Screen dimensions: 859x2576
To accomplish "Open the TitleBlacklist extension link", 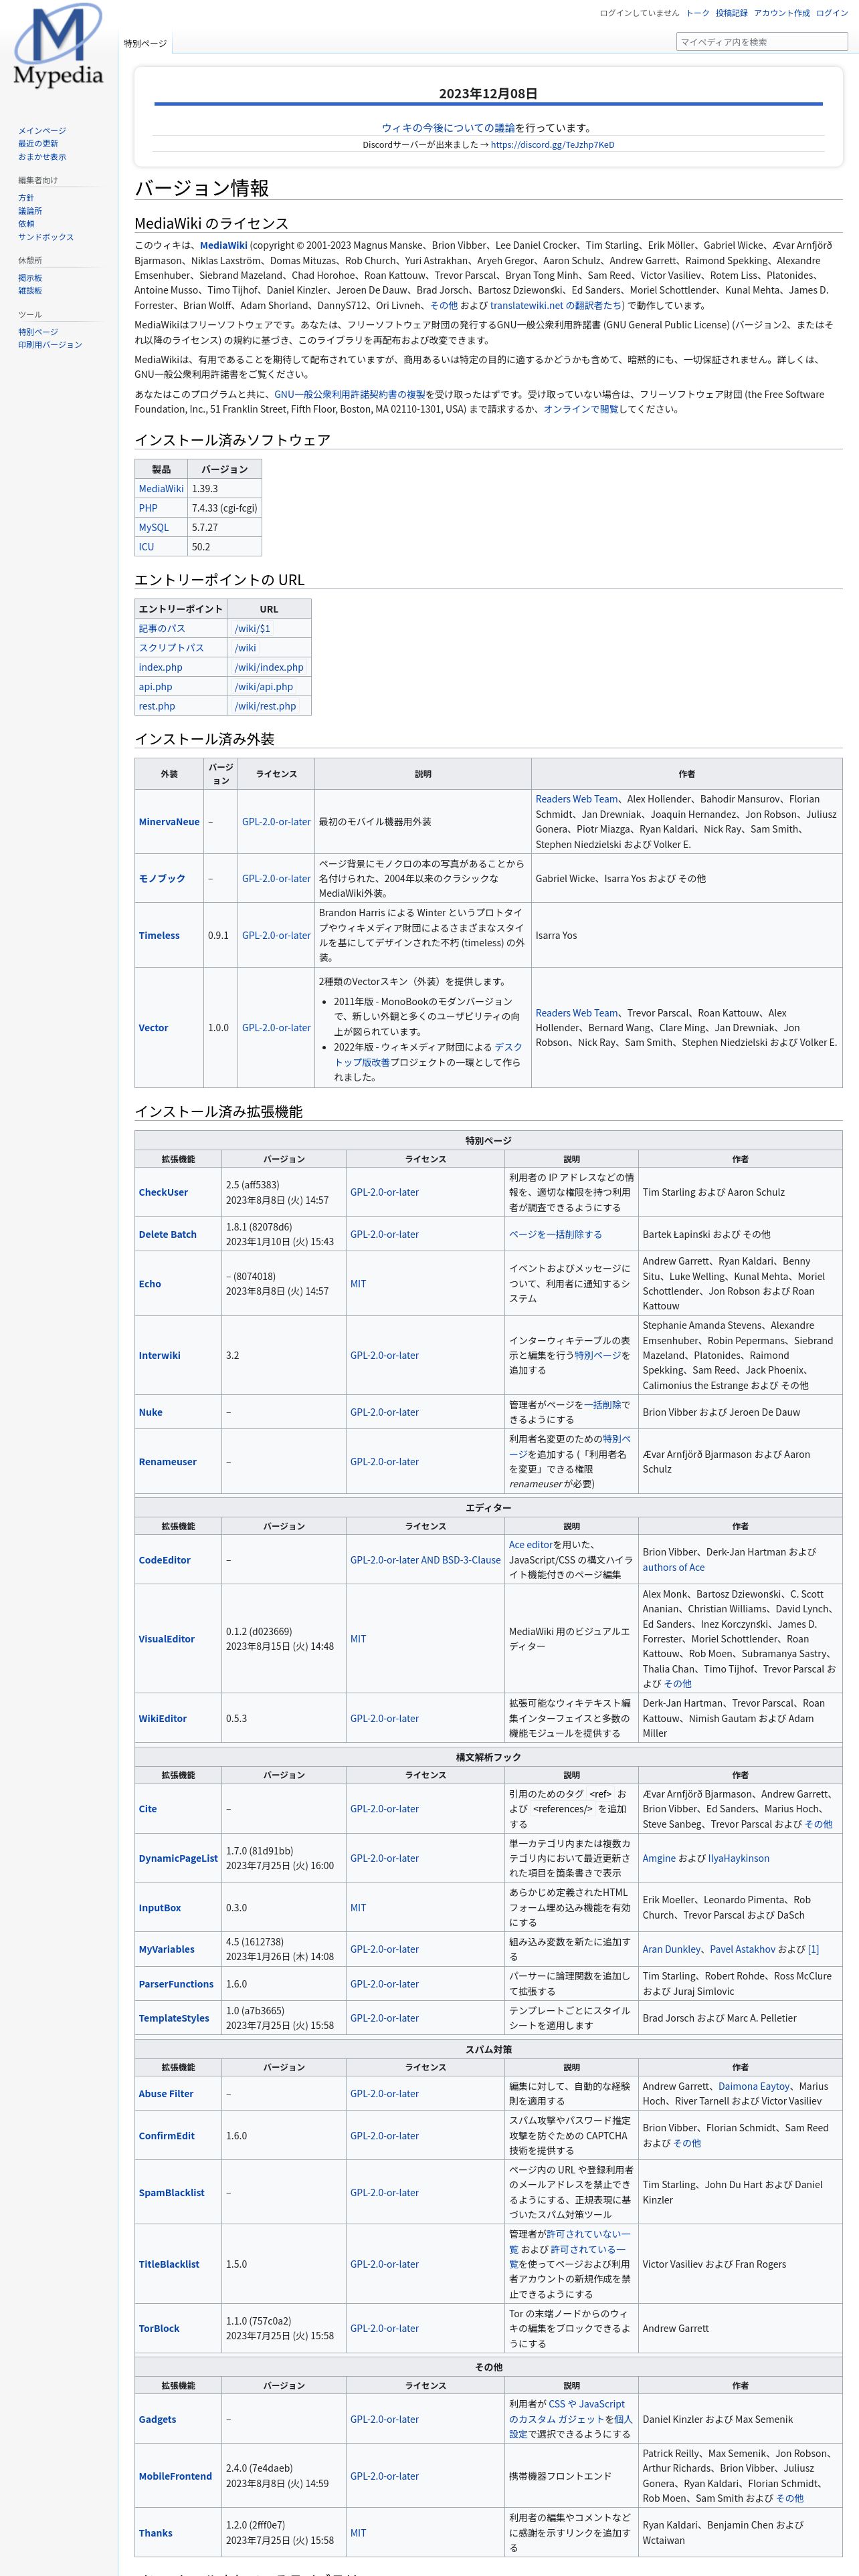I will pyautogui.click(x=169, y=2264).
